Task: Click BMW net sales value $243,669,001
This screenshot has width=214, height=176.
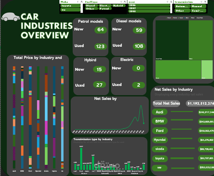Action: point(206,122)
